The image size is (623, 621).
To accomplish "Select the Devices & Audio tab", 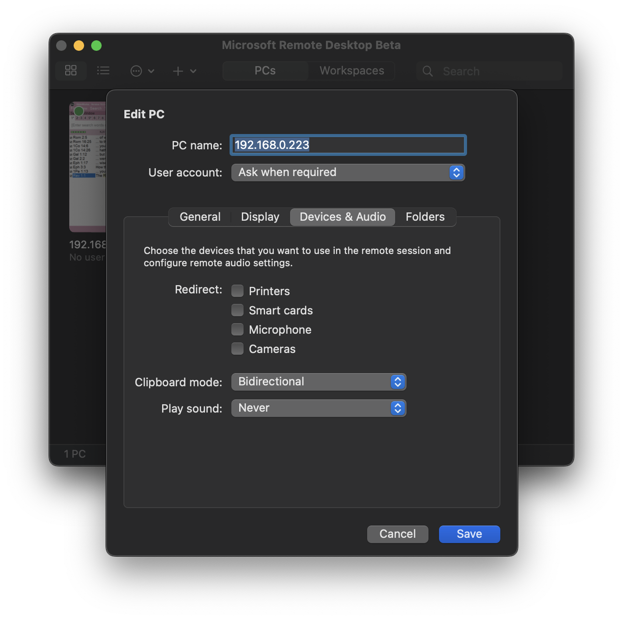I will coord(343,217).
